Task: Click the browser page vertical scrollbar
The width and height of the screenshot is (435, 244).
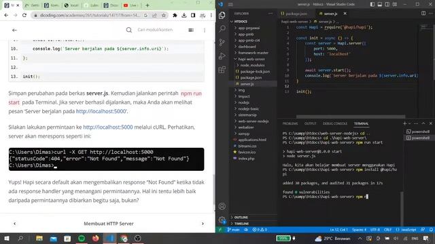Action: (213, 190)
